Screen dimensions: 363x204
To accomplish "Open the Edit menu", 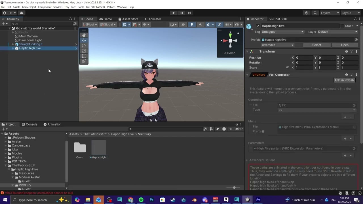I will (9, 7).
